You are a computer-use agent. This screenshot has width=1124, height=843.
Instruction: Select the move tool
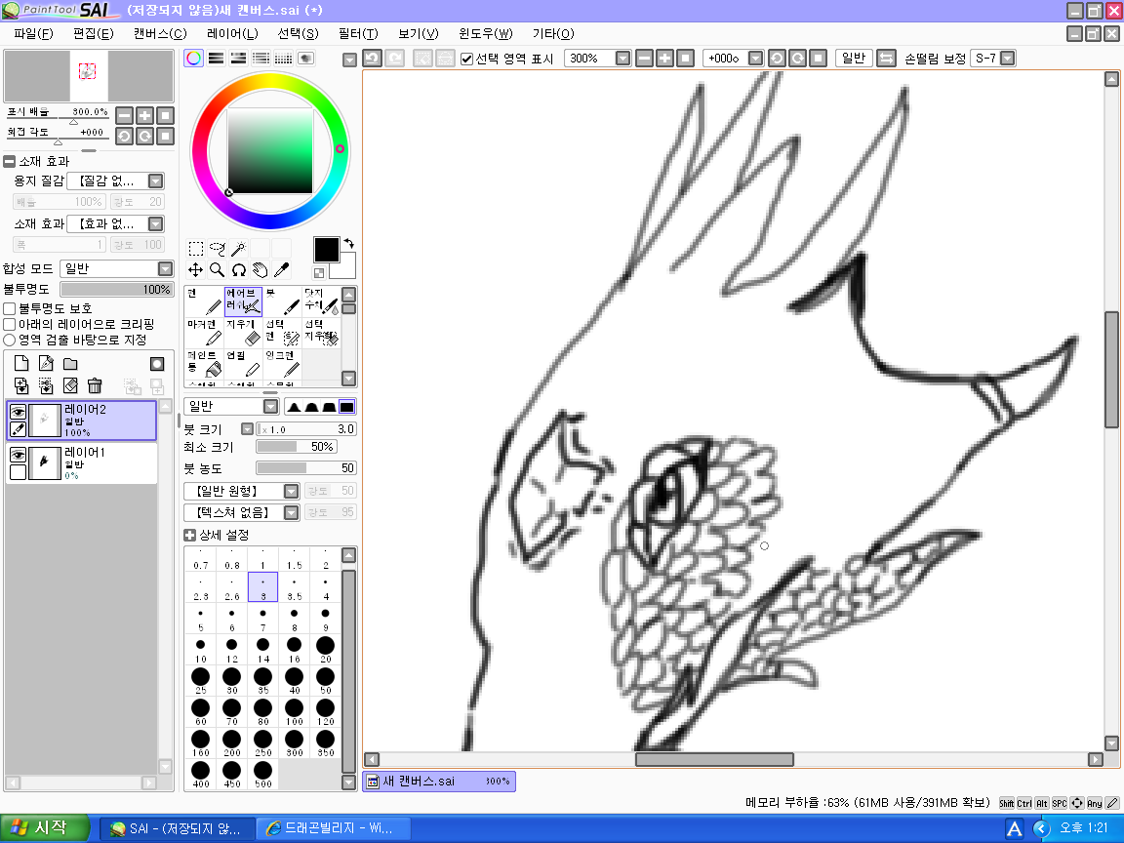(x=195, y=269)
